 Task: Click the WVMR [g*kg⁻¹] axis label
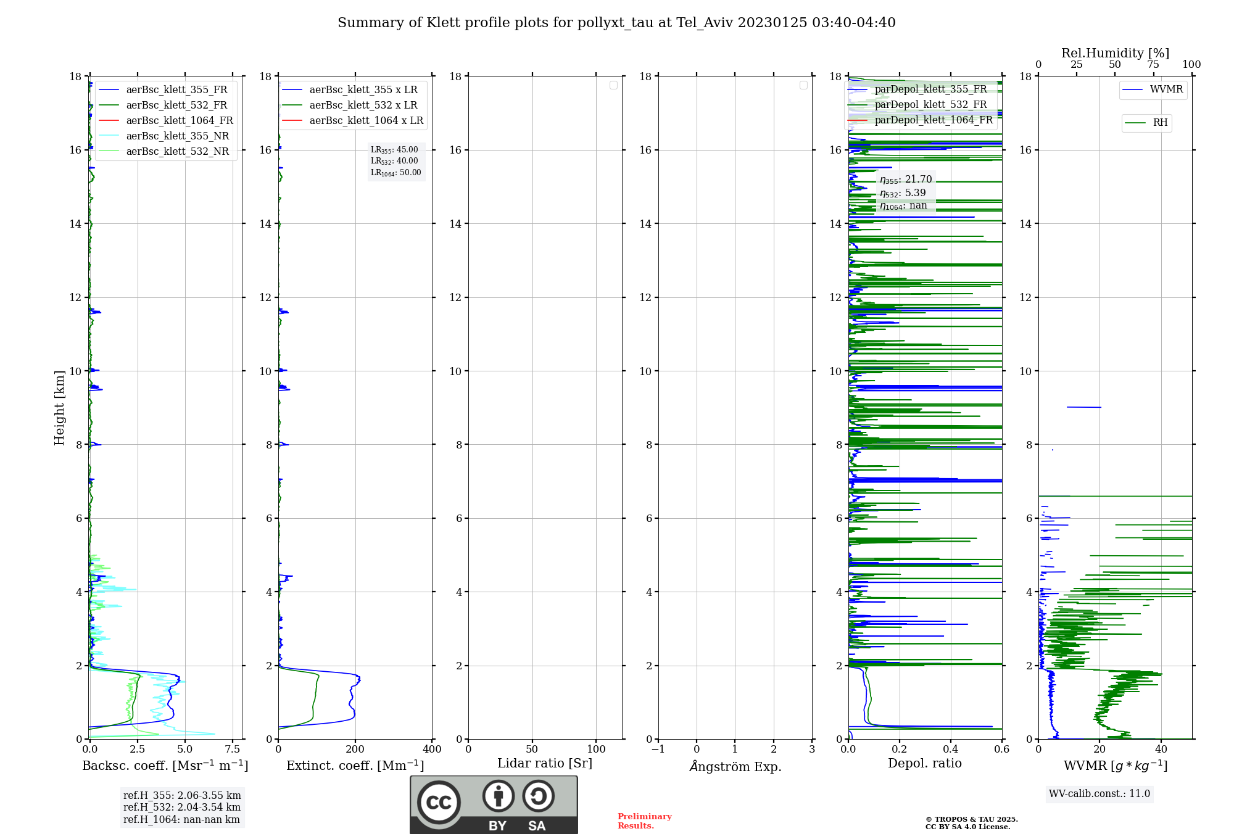[x=1116, y=766]
